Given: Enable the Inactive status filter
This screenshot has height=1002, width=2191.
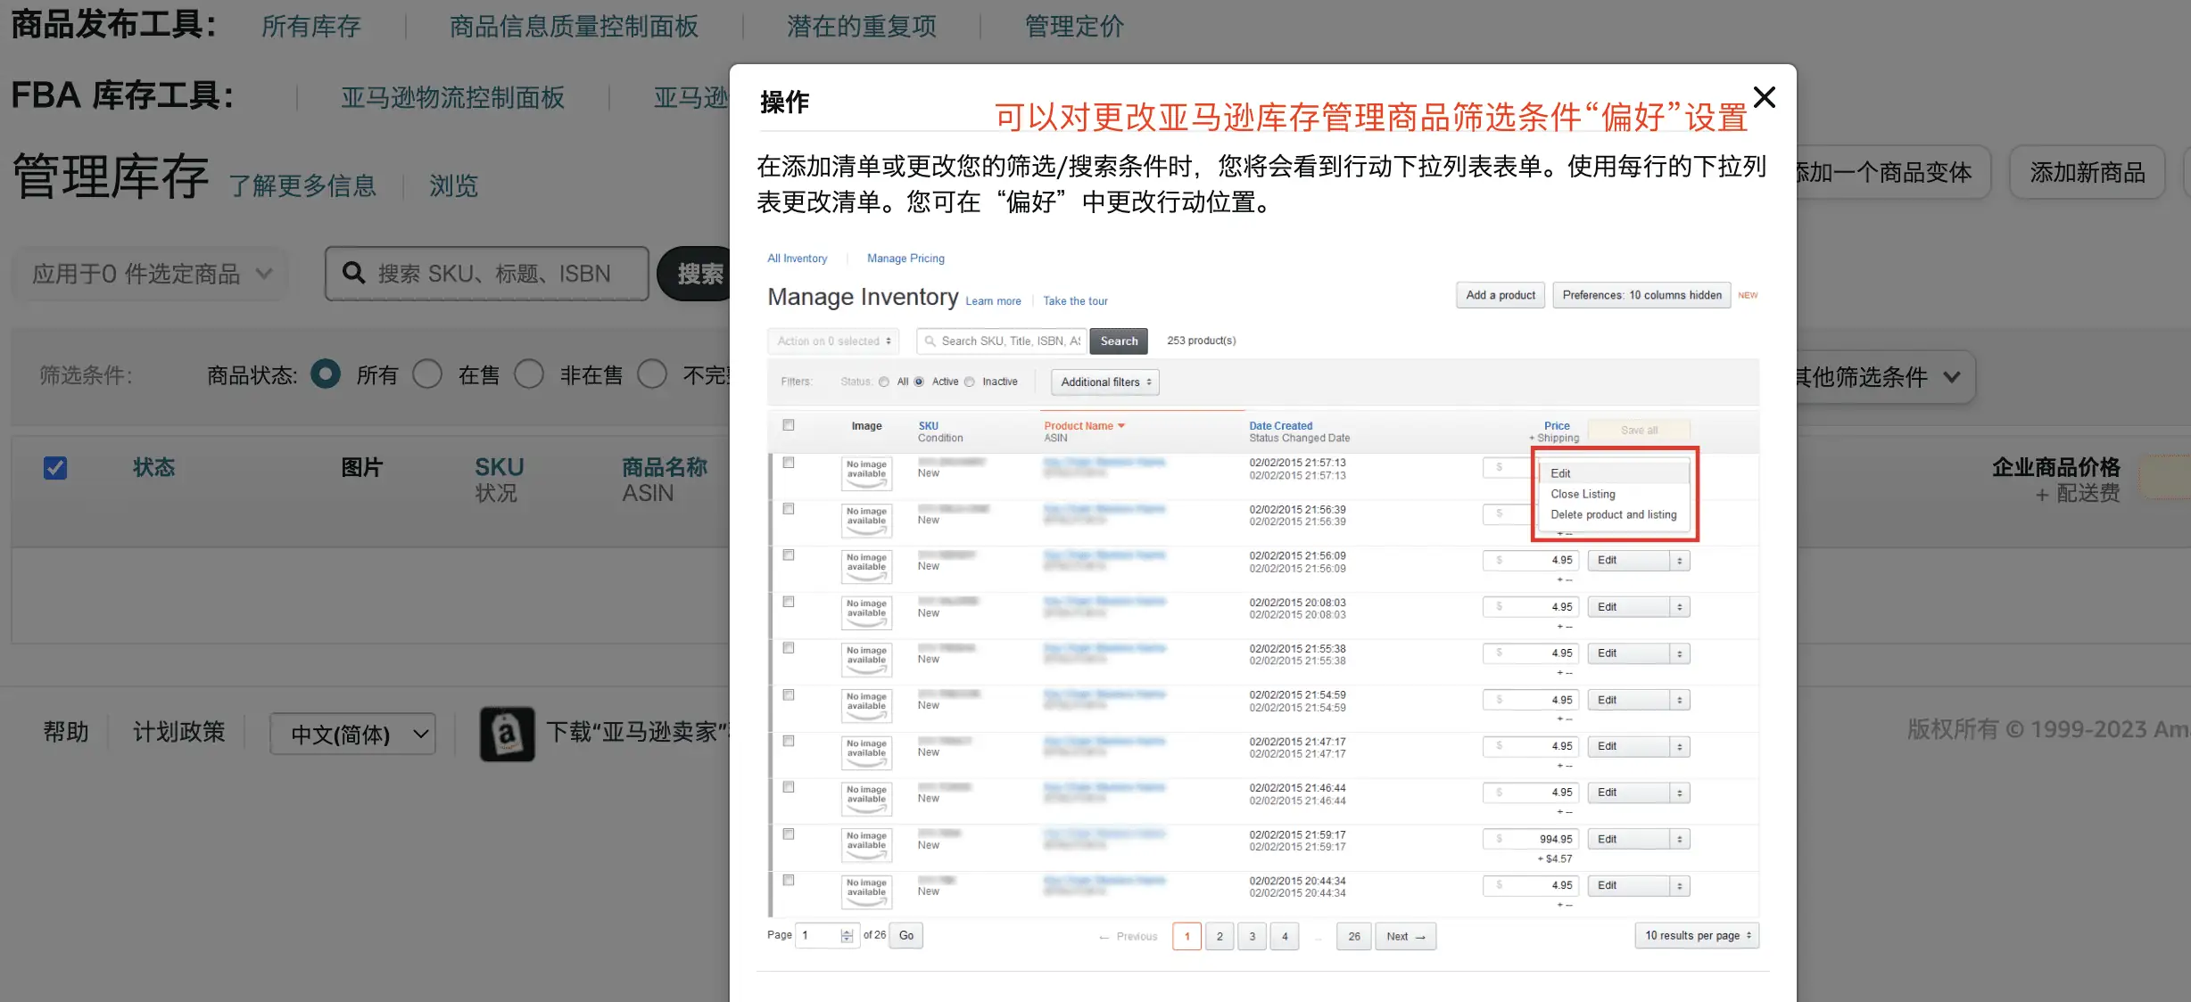Looking at the screenshot, I should click(x=971, y=382).
